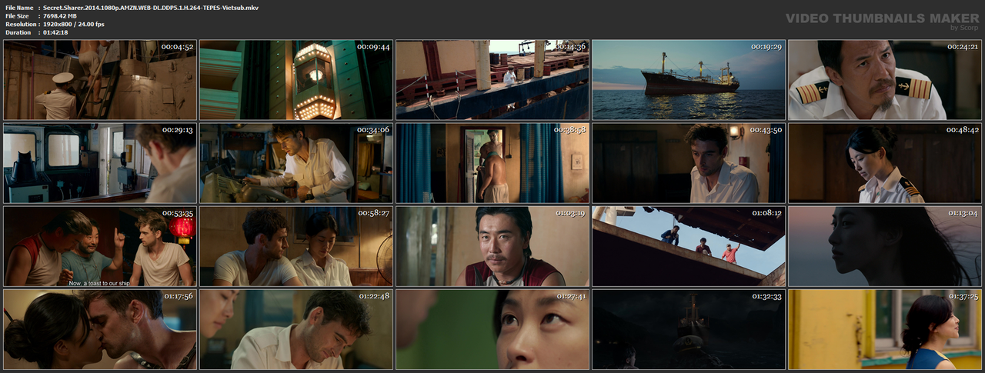
Task: Open the thumbnail at timestamp 00:09:44
Action: pos(296,80)
